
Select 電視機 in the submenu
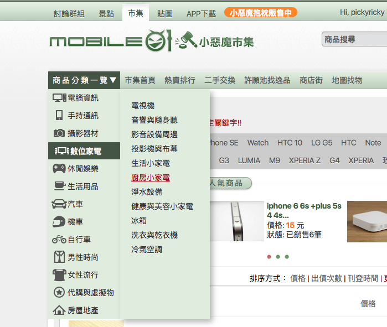tap(143, 106)
